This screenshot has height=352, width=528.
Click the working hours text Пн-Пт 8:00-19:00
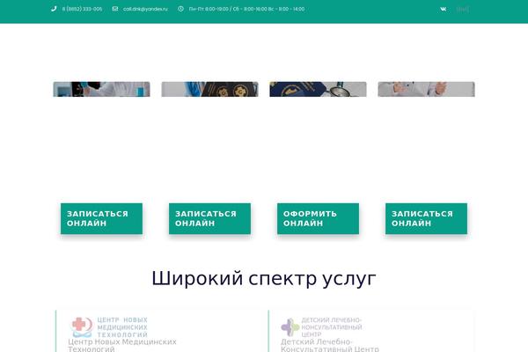[x=246, y=9]
